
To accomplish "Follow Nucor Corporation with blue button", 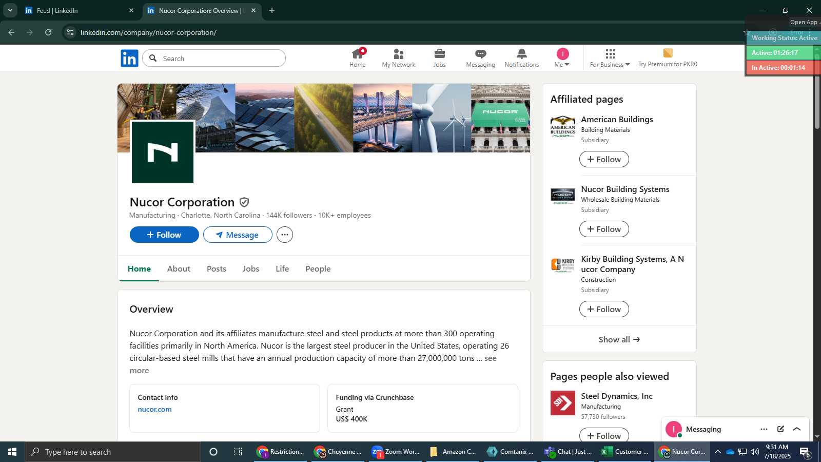I will click(x=164, y=235).
